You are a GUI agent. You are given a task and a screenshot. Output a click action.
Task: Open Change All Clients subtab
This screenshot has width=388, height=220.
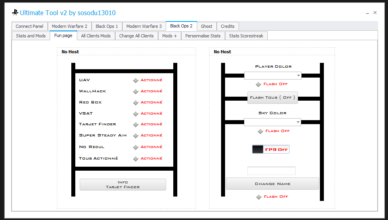point(137,36)
